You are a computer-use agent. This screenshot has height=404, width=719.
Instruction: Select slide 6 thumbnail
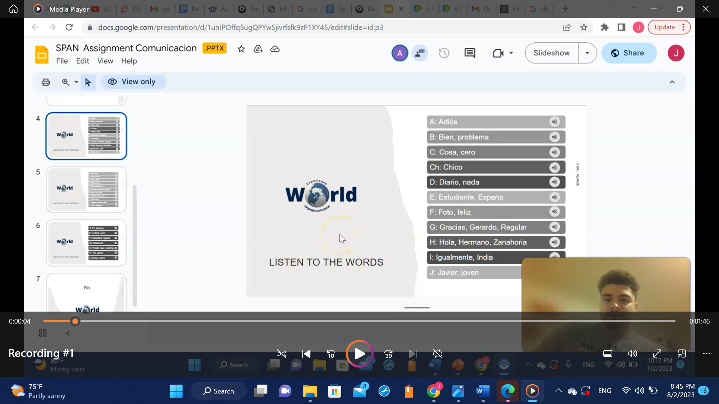coord(86,243)
